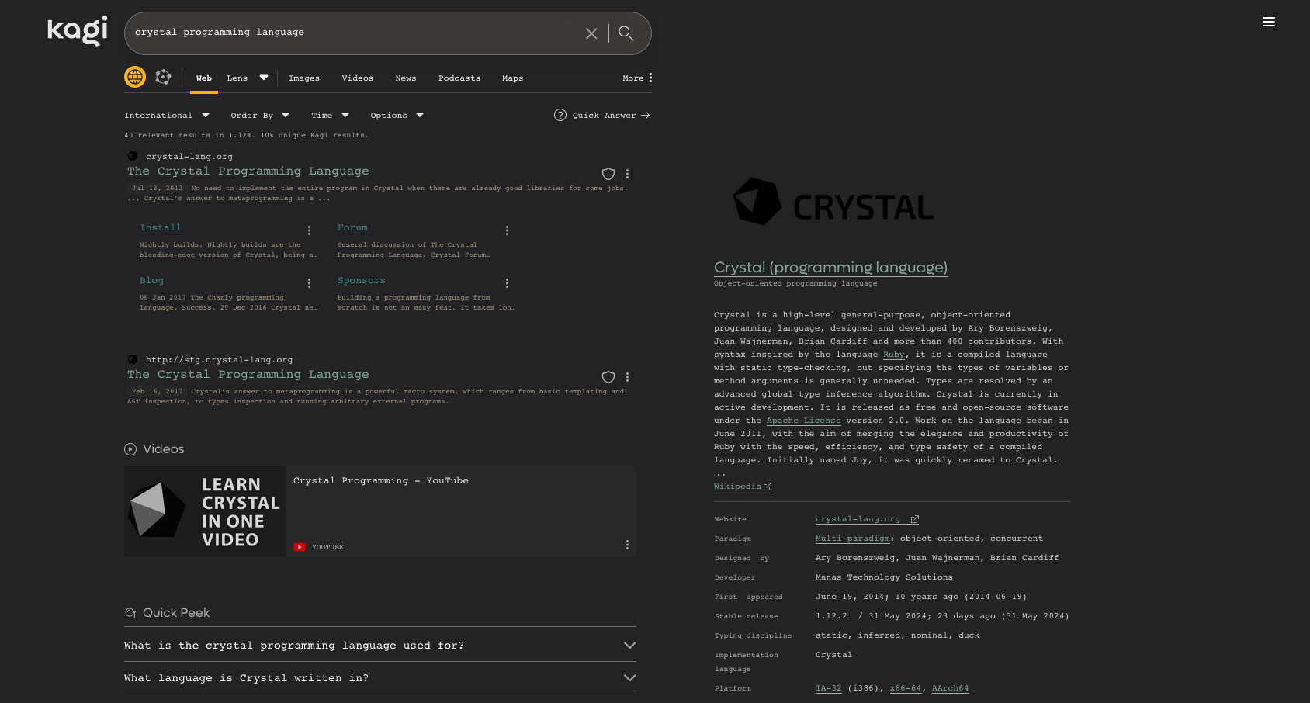Click the magnifying glass search icon

point(626,33)
